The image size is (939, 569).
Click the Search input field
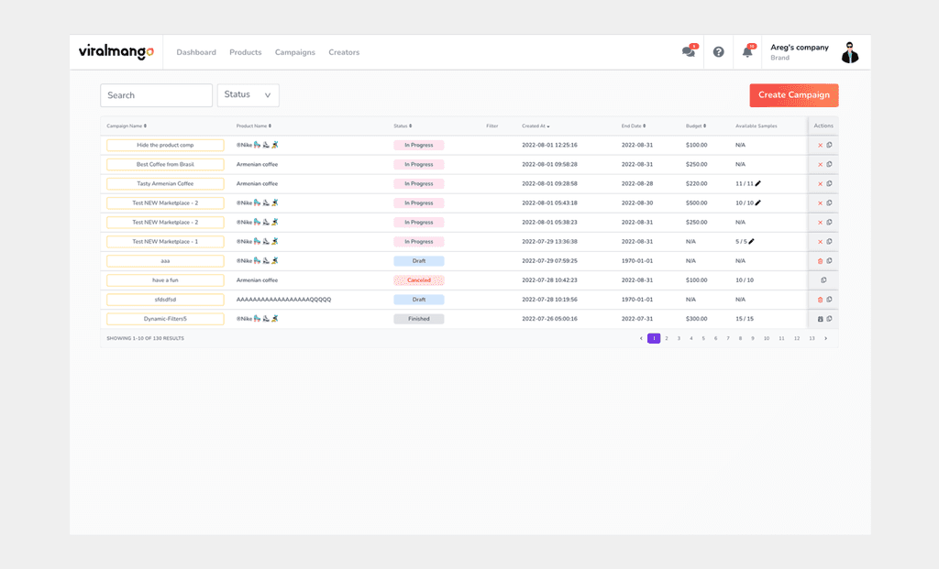(x=156, y=95)
